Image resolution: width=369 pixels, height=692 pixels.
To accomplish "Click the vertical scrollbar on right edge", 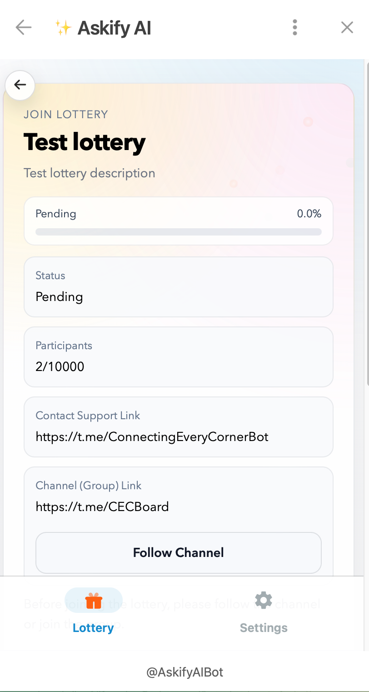I will (x=367, y=227).
